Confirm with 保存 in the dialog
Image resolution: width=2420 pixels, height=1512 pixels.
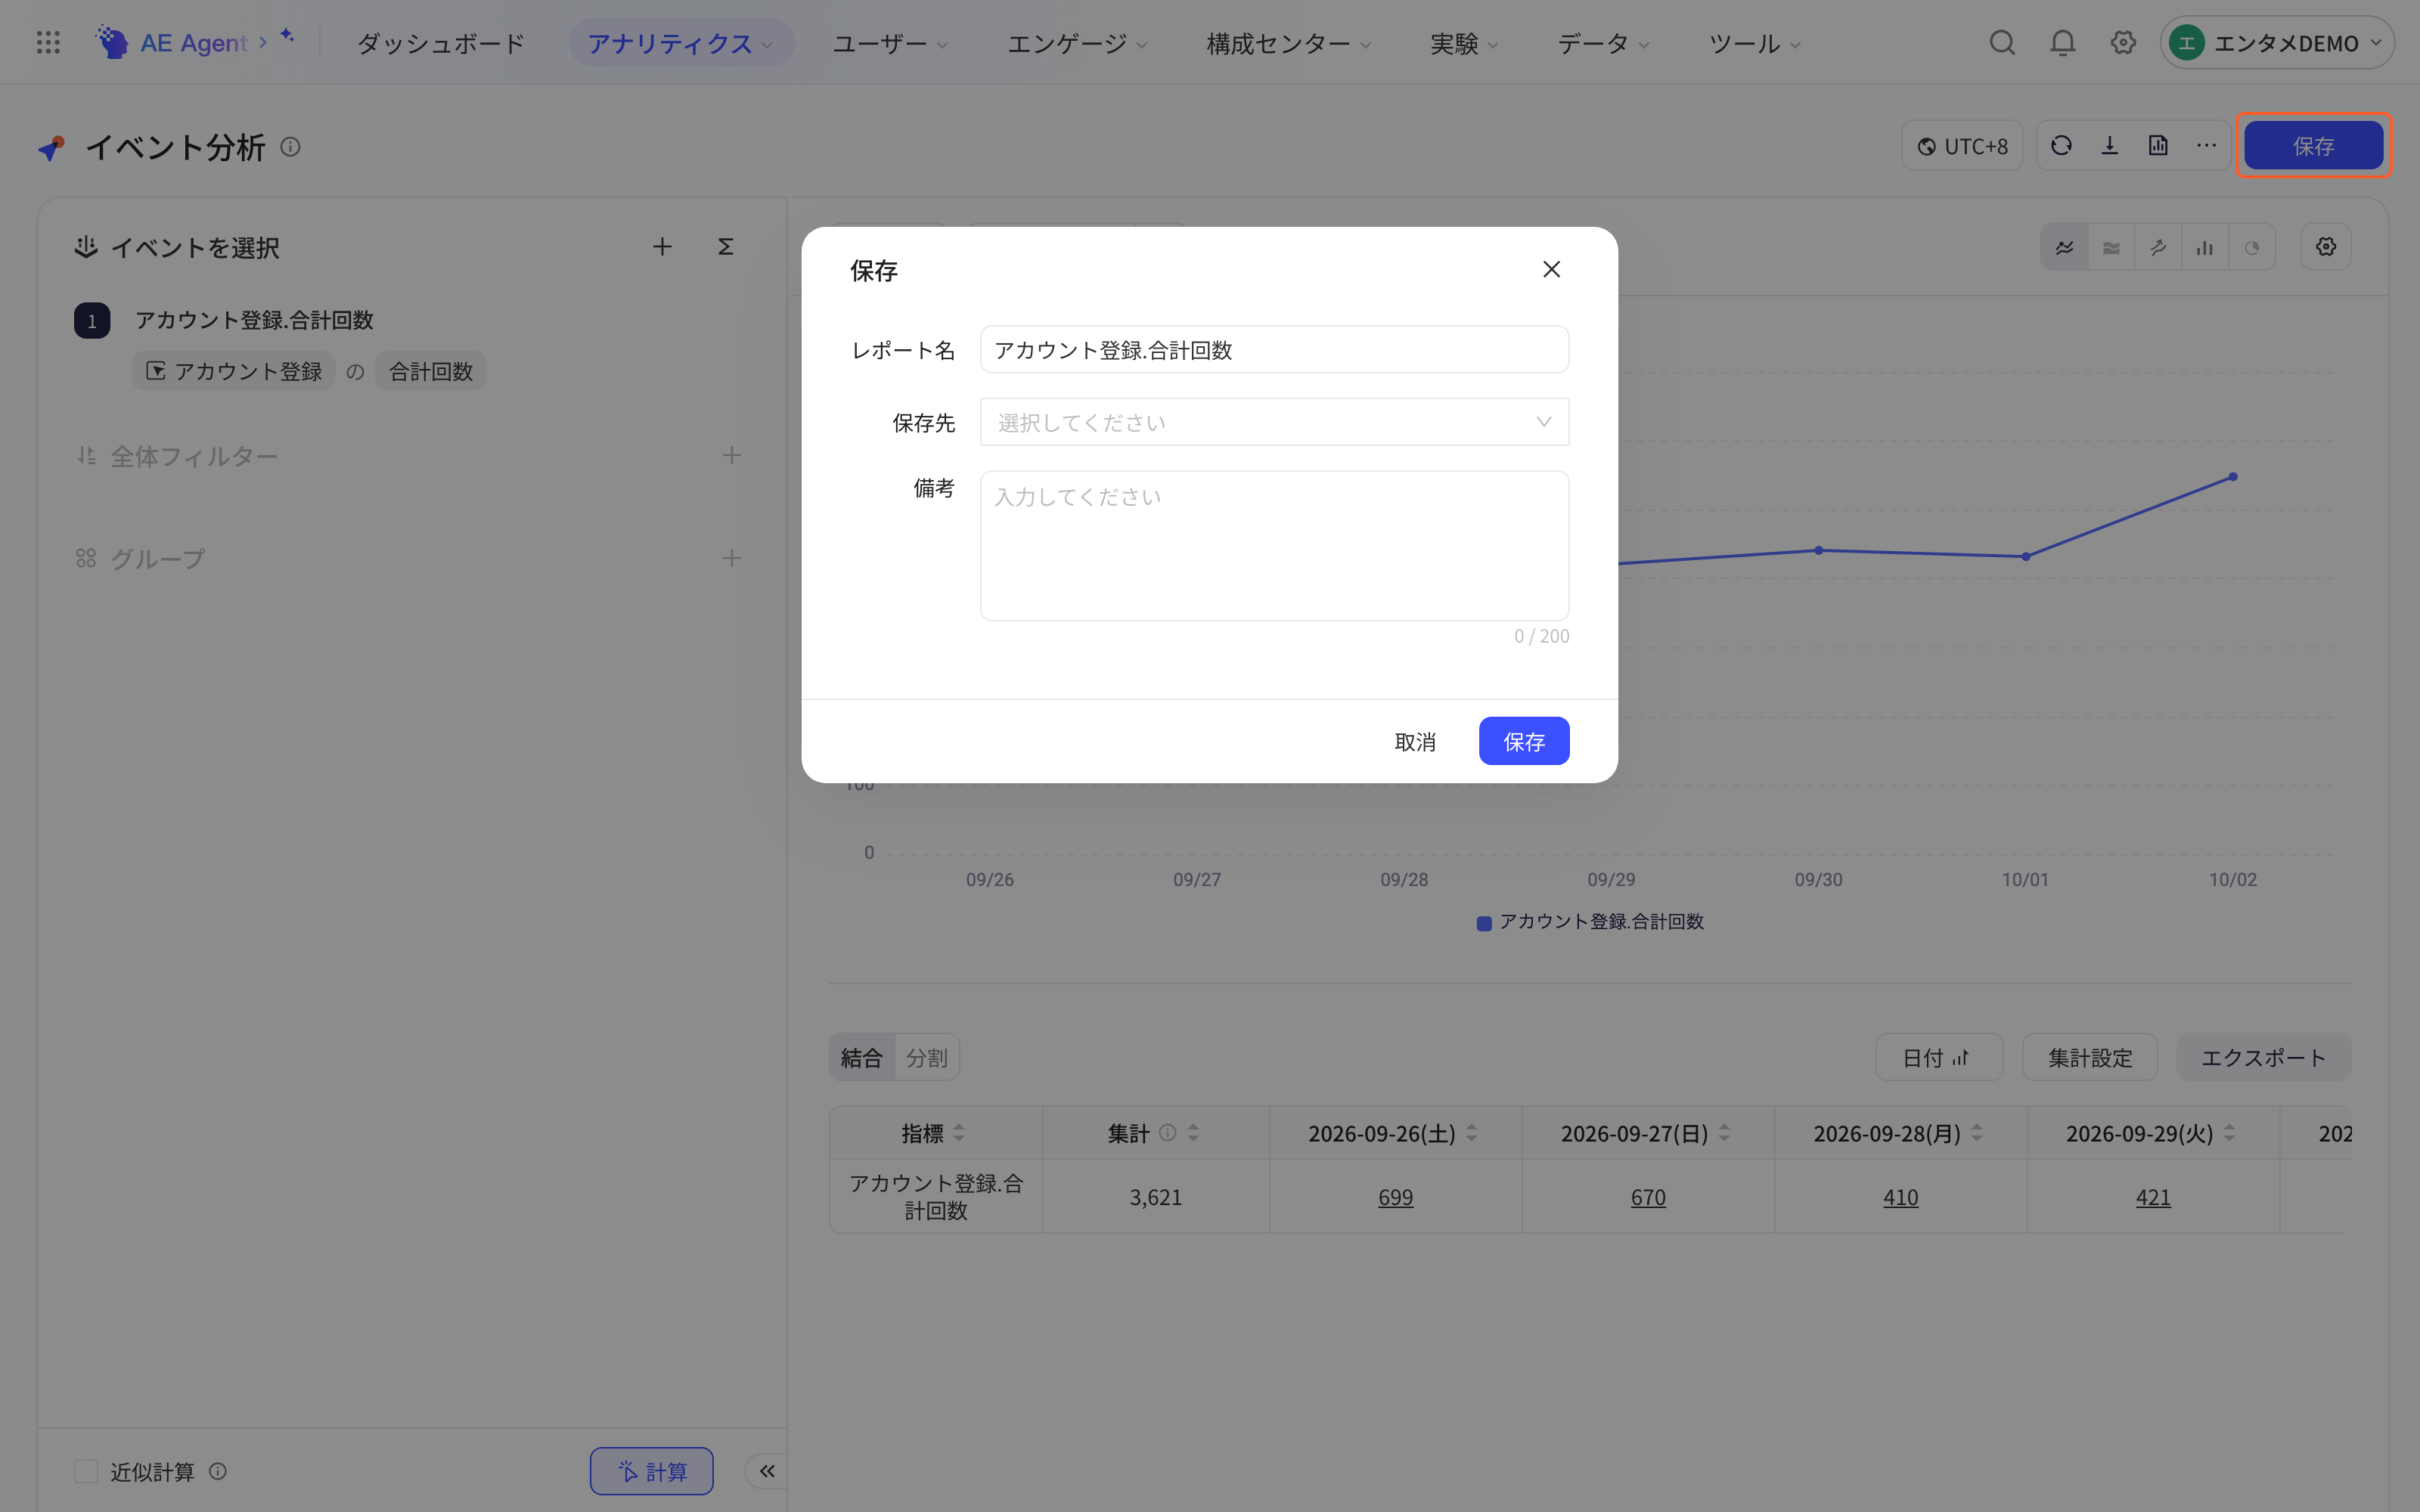1524,741
